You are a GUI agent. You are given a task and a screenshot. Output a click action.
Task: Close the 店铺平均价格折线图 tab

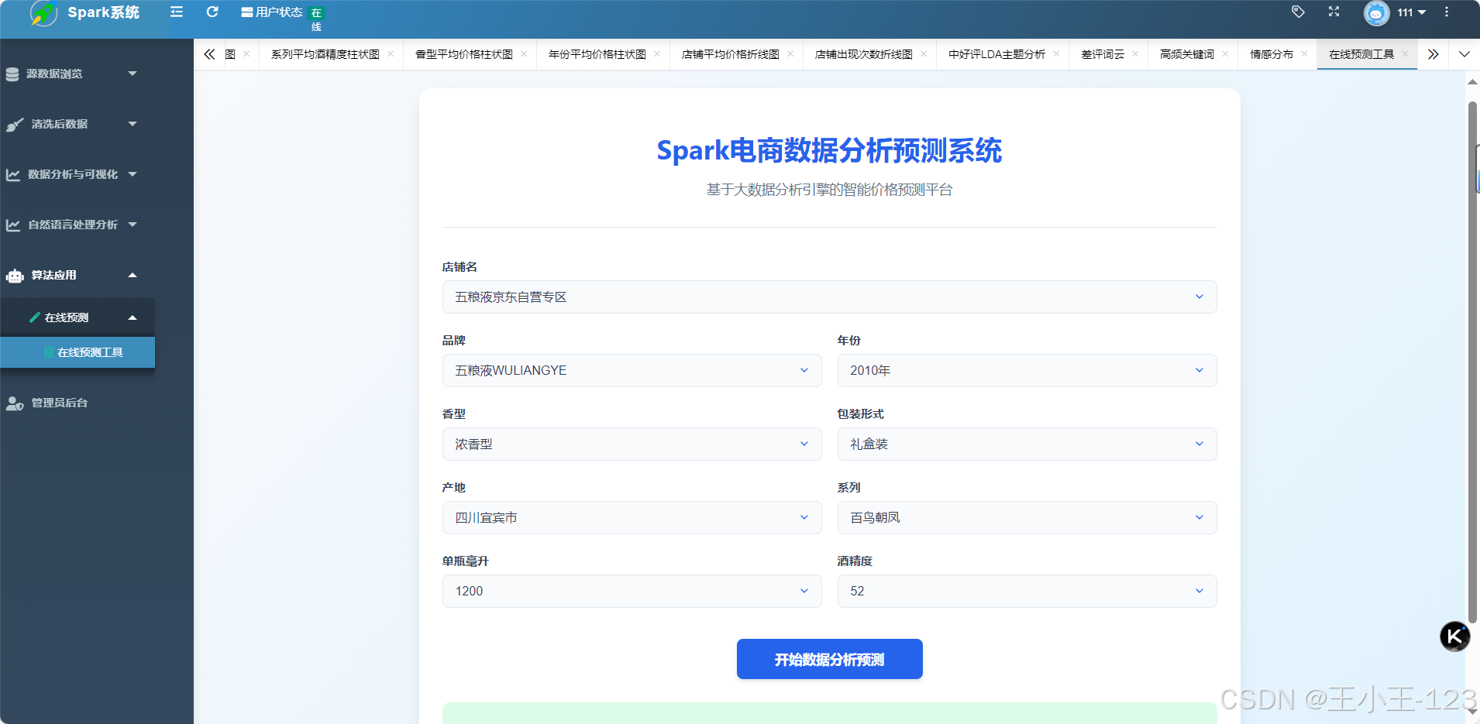[x=790, y=54]
